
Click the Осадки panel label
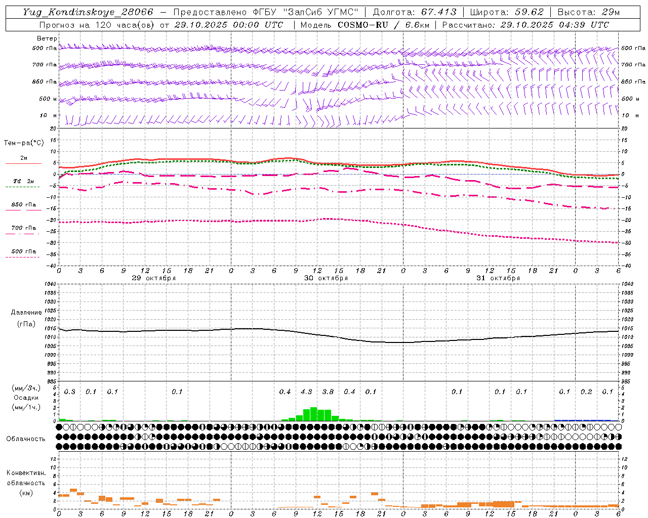(26, 398)
